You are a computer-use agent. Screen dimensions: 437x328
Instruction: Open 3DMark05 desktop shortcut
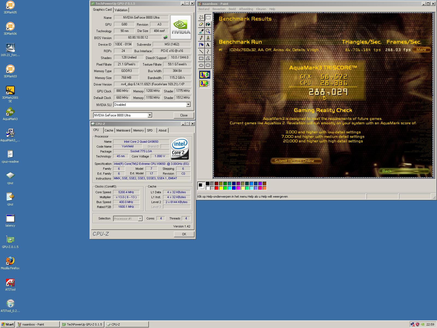pos(10,7)
